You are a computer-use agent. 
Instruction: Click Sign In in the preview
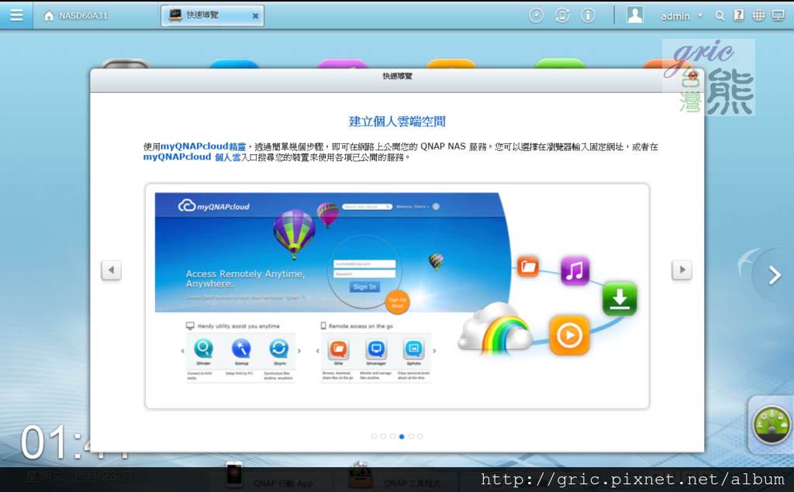364,287
